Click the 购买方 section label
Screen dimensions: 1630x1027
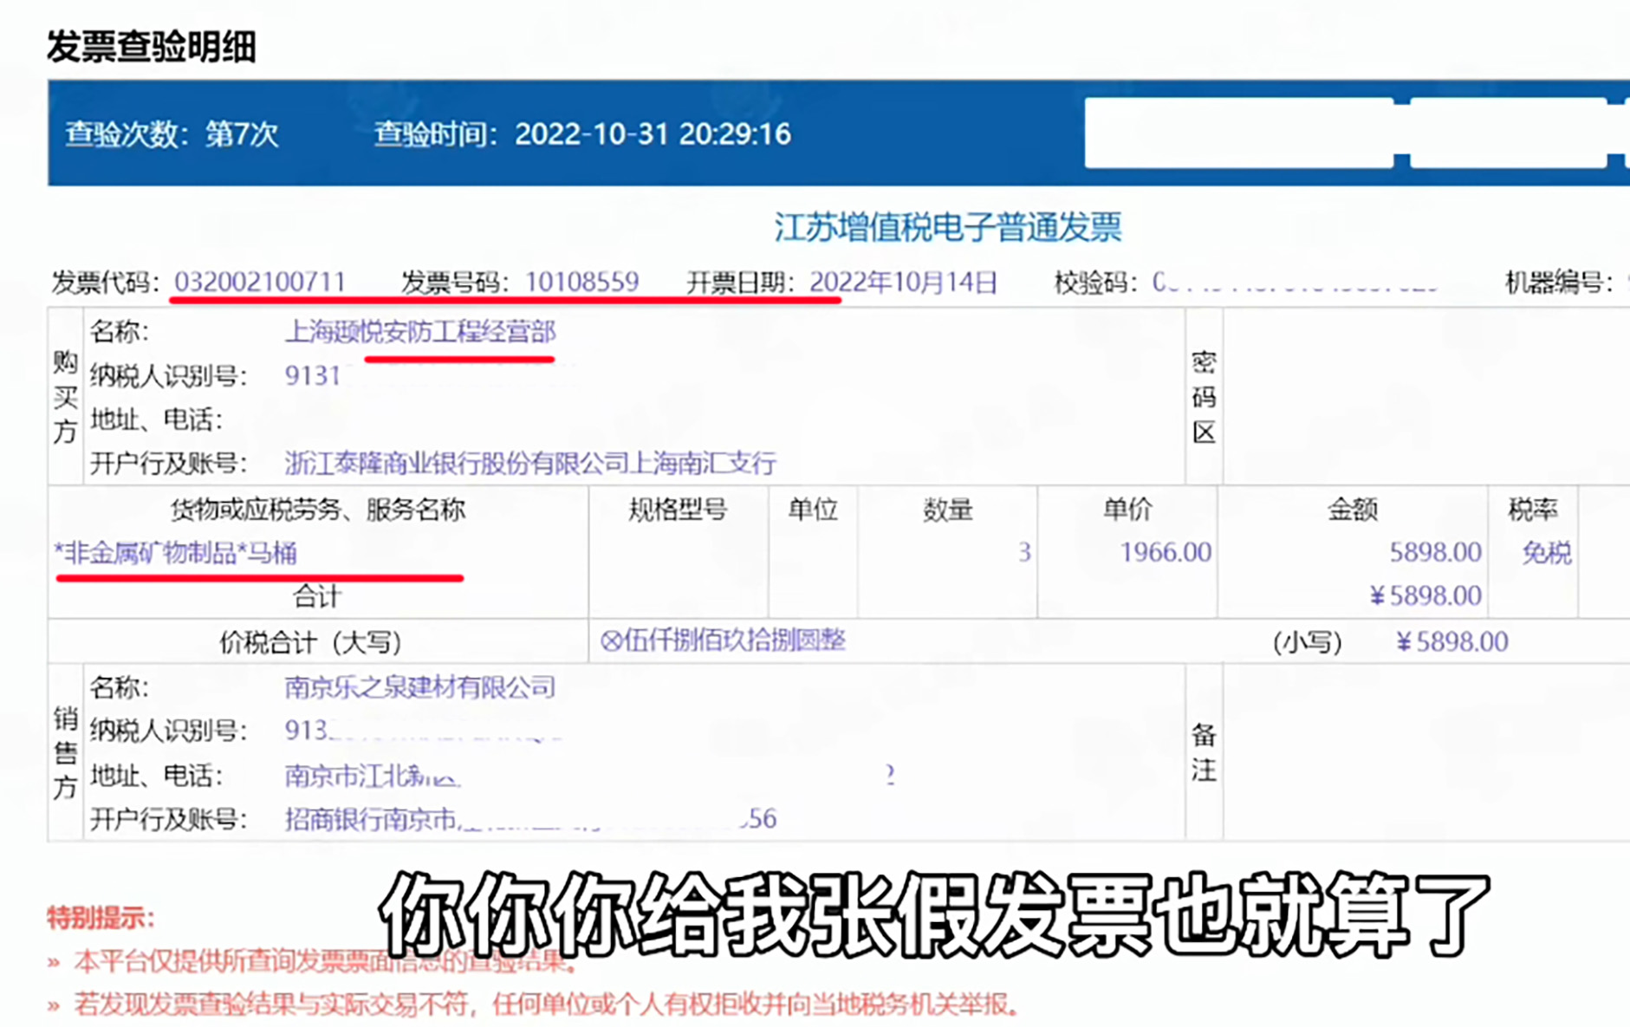pos(66,397)
